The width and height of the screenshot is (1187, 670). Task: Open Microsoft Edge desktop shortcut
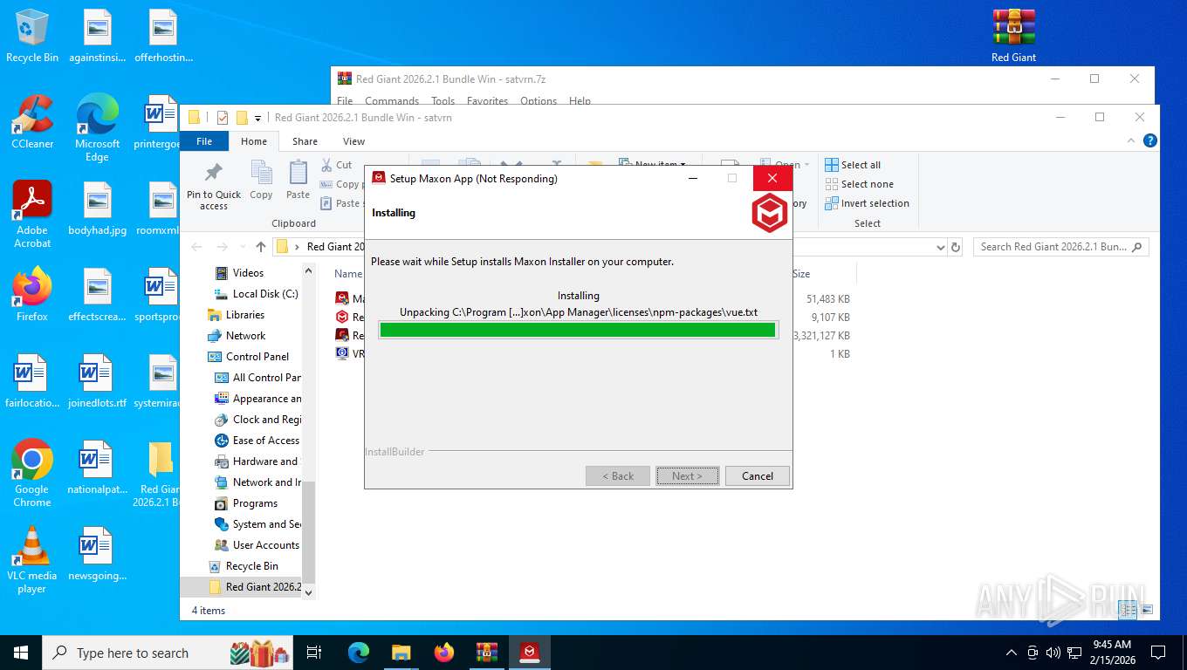pos(98,128)
